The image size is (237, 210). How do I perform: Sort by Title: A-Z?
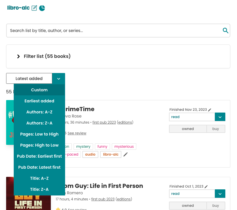click(x=39, y=178)
